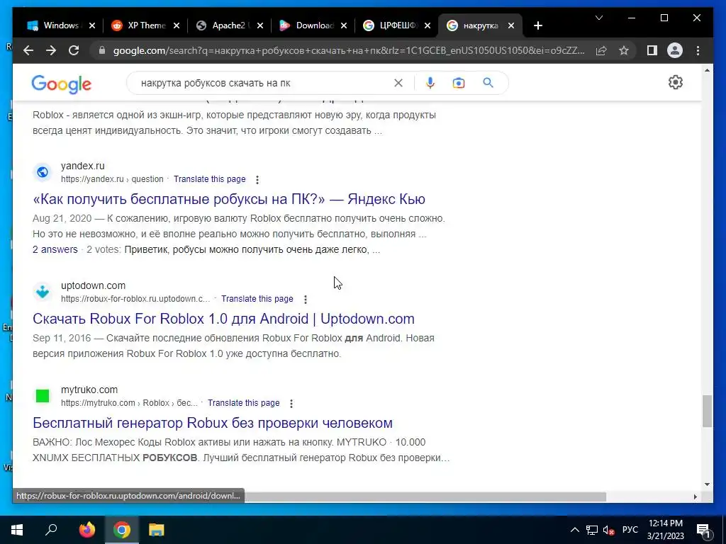Open more options for uptodown.com result

pos(305,300)
